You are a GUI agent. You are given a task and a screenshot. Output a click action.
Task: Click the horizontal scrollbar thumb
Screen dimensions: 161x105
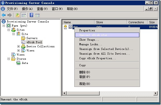coord(83,93)
